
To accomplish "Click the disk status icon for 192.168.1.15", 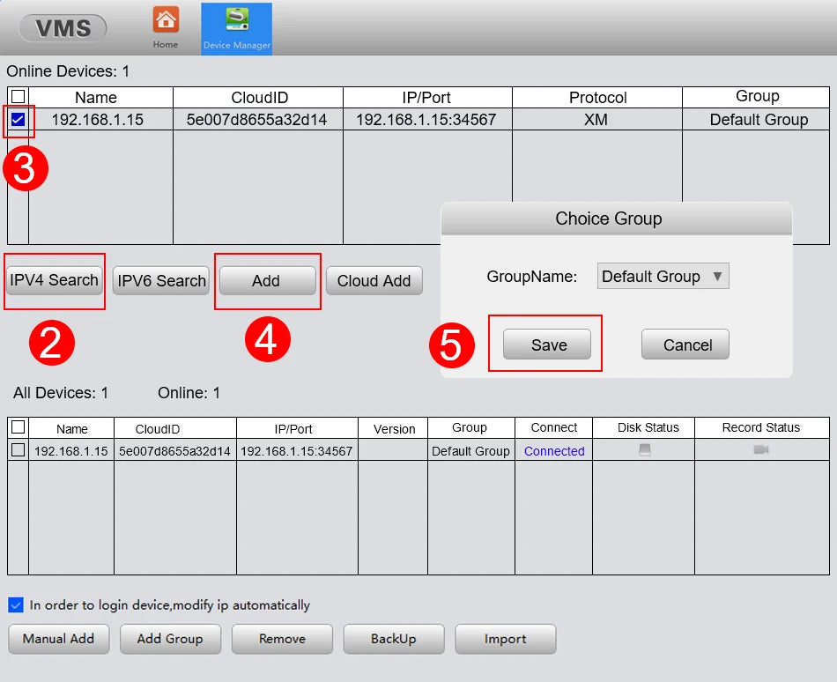I will 645,450.
